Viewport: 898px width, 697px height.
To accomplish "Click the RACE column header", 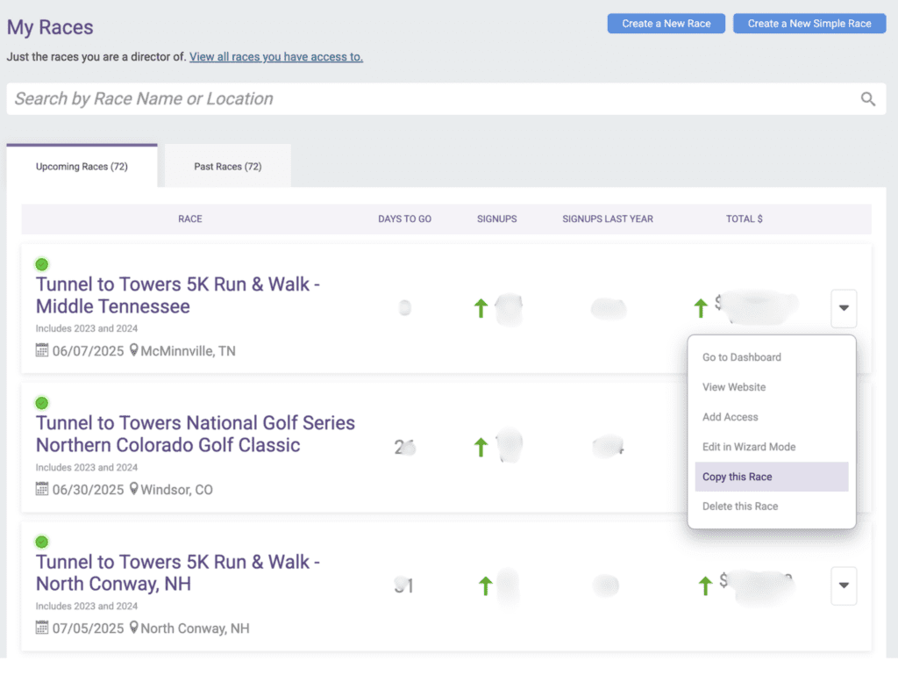I will (190, 219).
